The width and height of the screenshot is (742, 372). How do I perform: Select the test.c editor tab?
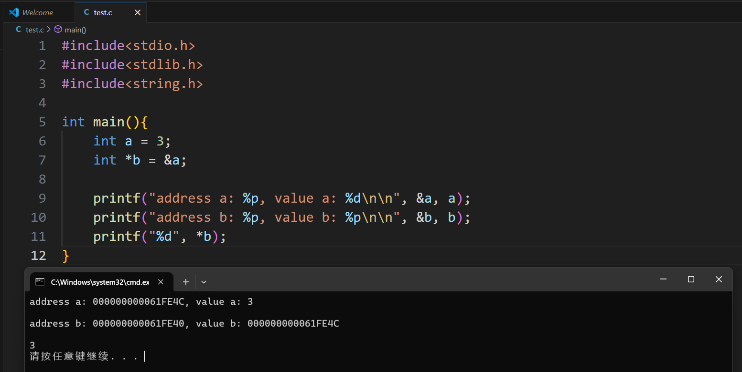pos(103,12)
